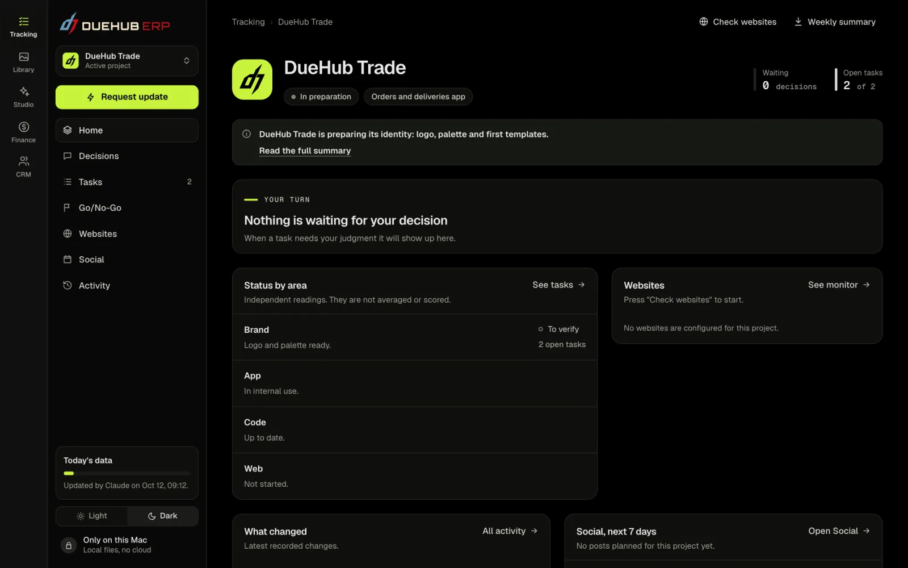Open Go/No-Go in the sidebar
The height and width of the screenshot is (568, 908).
pos(127,208)
